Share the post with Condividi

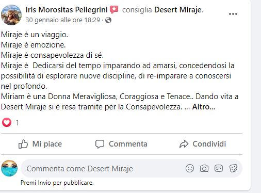(x=203, y=144)
